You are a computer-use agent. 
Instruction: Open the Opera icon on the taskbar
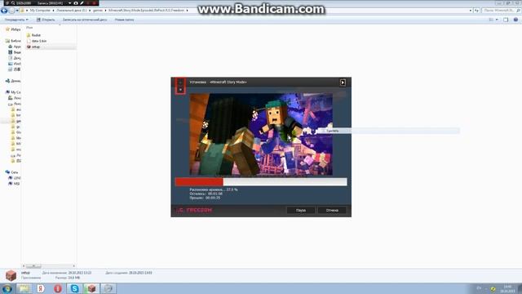[58, 288]
